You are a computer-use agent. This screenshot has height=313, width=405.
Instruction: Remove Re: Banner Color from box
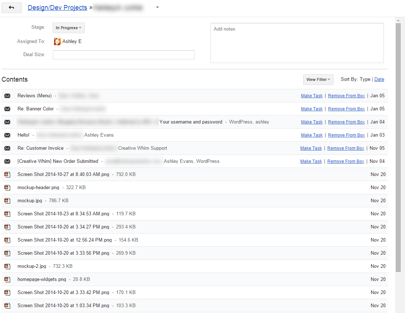pyautogui.click(x=346, y=109)
